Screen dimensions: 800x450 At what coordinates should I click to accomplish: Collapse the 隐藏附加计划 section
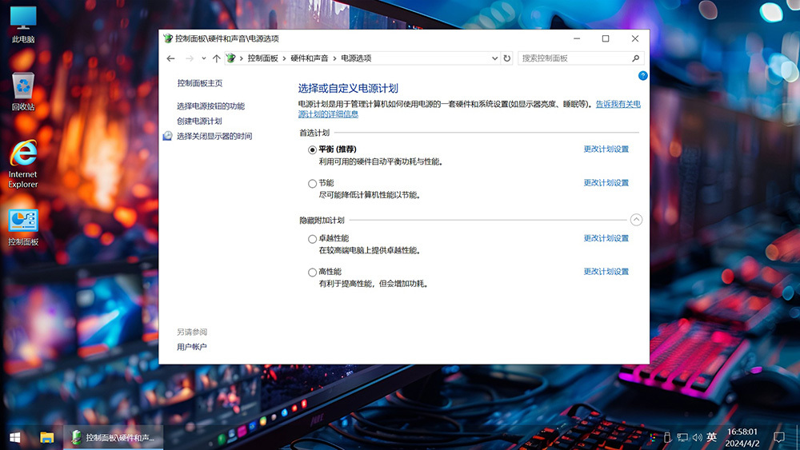pyautogui.click(x=636, y=220)
